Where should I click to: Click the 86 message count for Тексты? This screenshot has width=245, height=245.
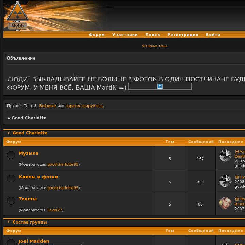(x=200, y=204)
